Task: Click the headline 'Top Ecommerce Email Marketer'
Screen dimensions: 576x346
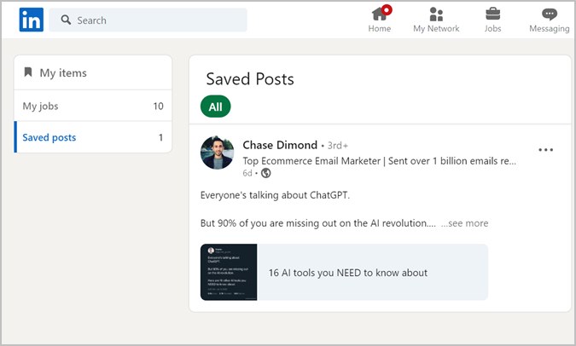Action: (x=311, y=161)
